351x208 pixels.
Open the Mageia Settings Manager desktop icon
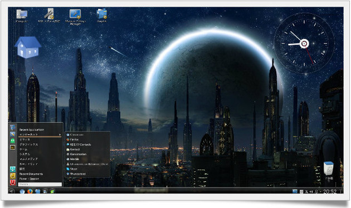tap(75, 17)
